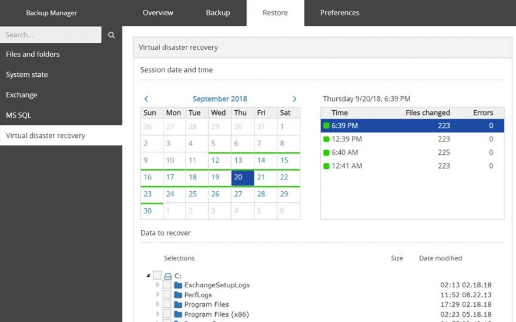
Task: Expand the Program Files (x86) folder
Action: pyautogui.click(x=158, y=314)
